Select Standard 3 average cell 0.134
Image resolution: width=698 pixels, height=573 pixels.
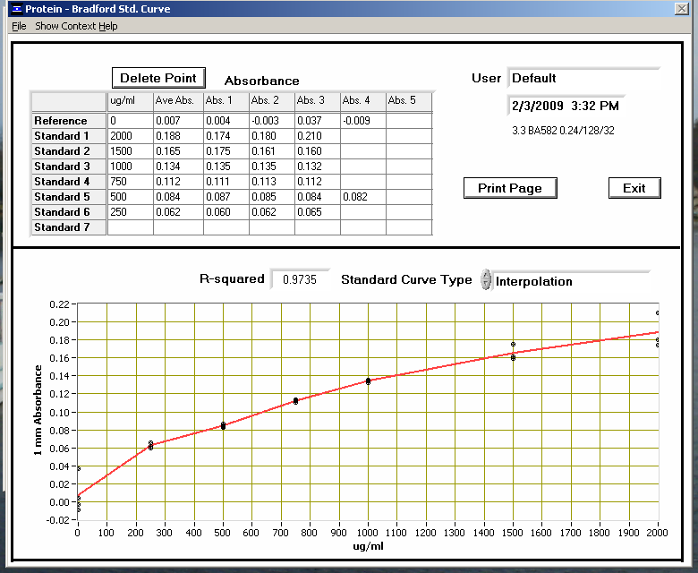coord(178,166)
